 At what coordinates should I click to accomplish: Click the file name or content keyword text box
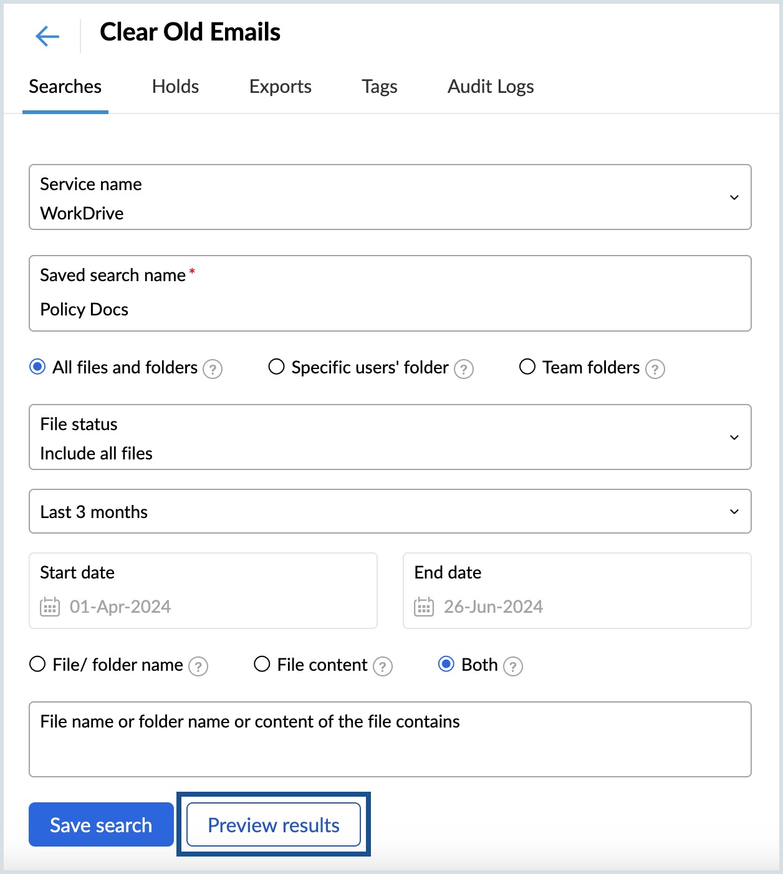click(x=390, y=739)
